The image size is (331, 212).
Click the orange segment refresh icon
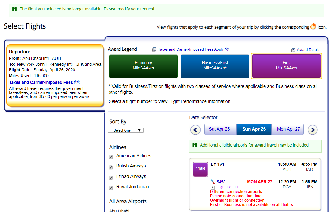(x=313, y=26)
